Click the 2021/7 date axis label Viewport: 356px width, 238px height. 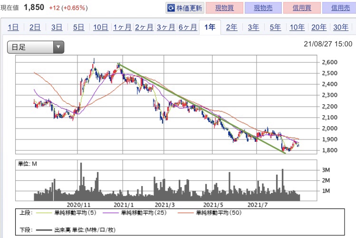click(258, 205)
